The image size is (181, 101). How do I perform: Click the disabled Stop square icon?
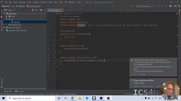166,6
